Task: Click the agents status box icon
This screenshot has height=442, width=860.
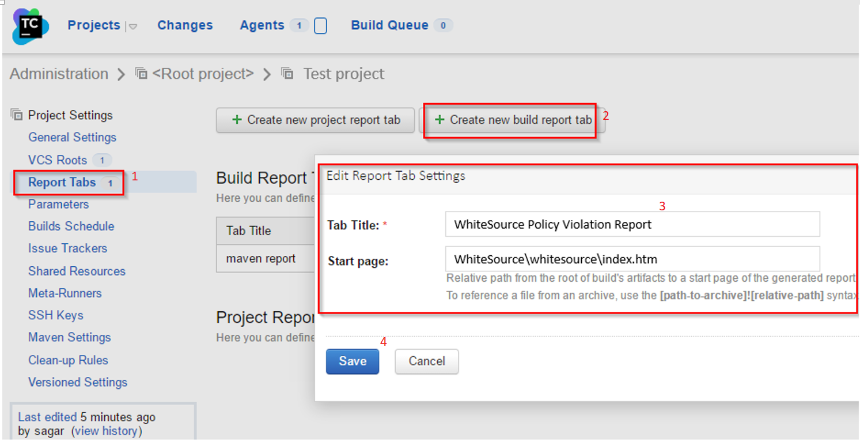Action: tap(321, 26)
